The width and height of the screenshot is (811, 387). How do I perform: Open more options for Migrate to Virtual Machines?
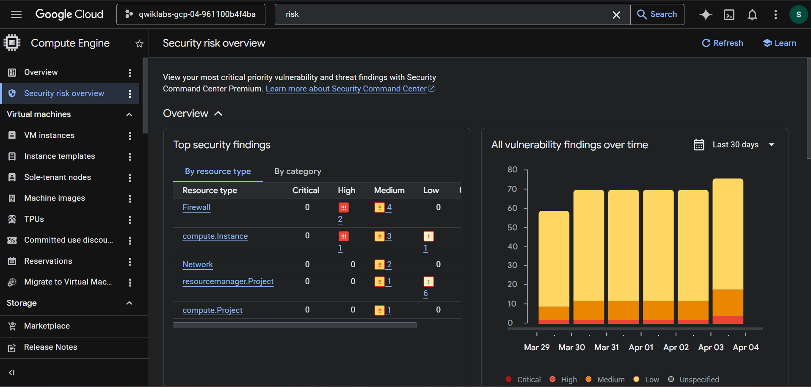(130, 282)
